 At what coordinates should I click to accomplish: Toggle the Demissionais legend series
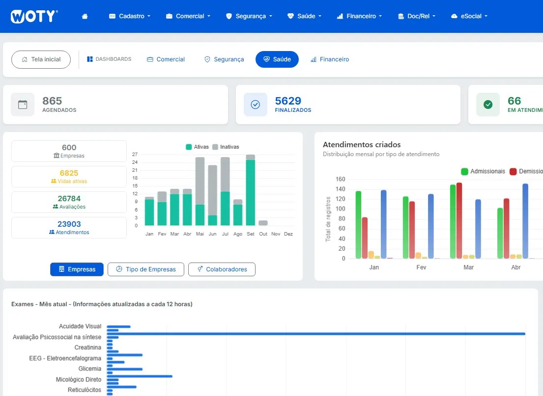tap(526, 172)
